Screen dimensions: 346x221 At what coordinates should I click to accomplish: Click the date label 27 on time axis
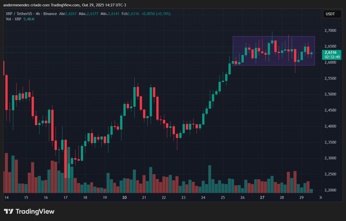pos(262,198)
